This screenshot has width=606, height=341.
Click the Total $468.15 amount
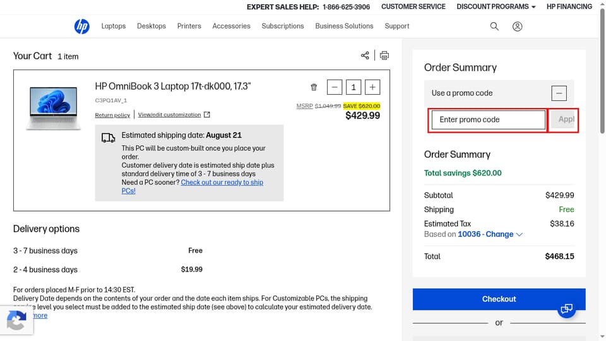[559, 256]
